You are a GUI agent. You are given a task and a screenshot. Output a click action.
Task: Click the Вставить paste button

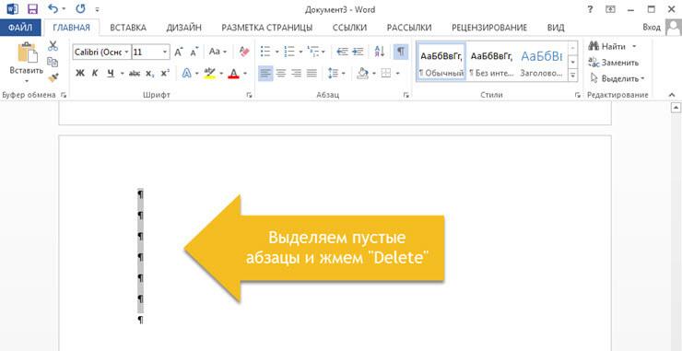[x=27, y=63]
